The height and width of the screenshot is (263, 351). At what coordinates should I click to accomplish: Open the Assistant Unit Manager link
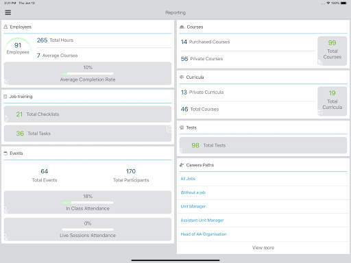202,221
